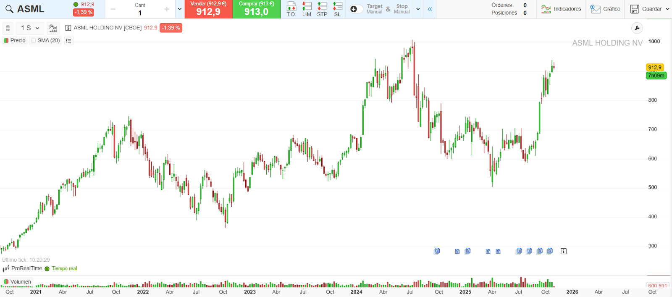672x297 pixels.
Task: Increase quantity with the plus button
Action: [167, 9]
